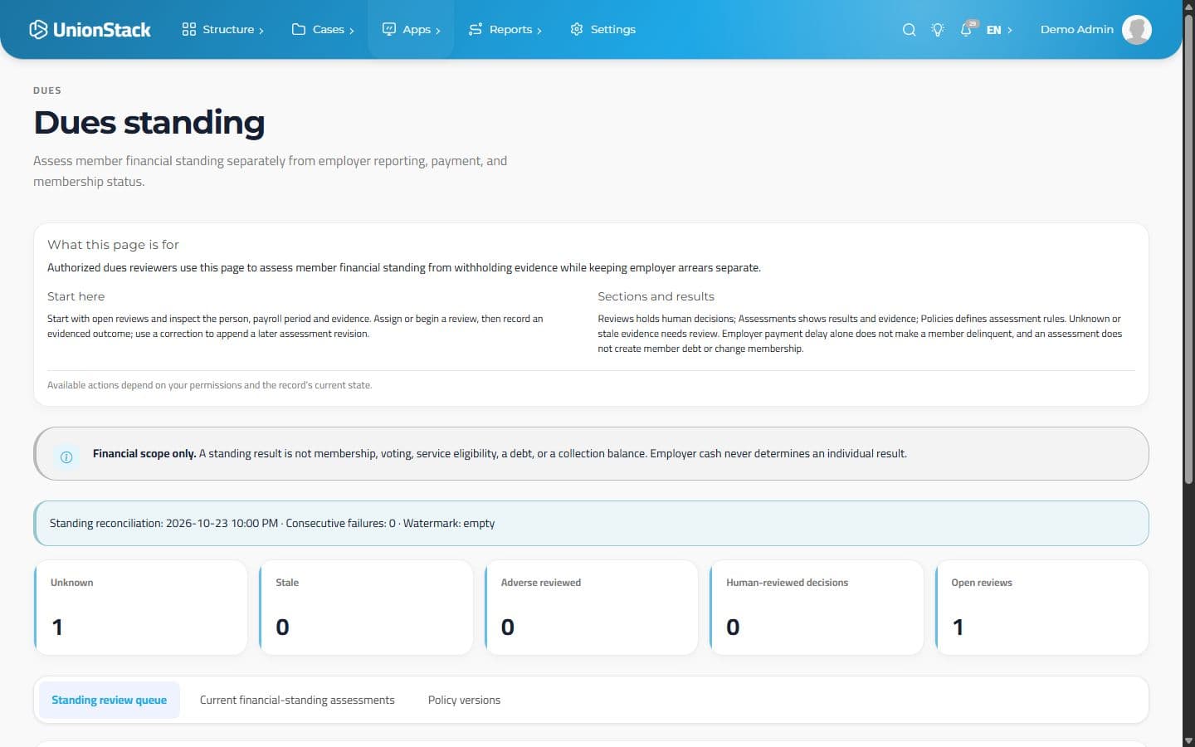Image resolution: width=1195 pixels, height=747 pixels.
Task: Click the 'DUES' breadcrumb label
Action: coord(47,90)
